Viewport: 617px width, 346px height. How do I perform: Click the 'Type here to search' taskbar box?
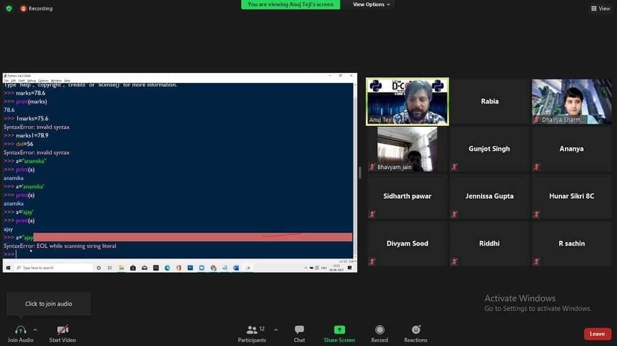coord(54,268)
